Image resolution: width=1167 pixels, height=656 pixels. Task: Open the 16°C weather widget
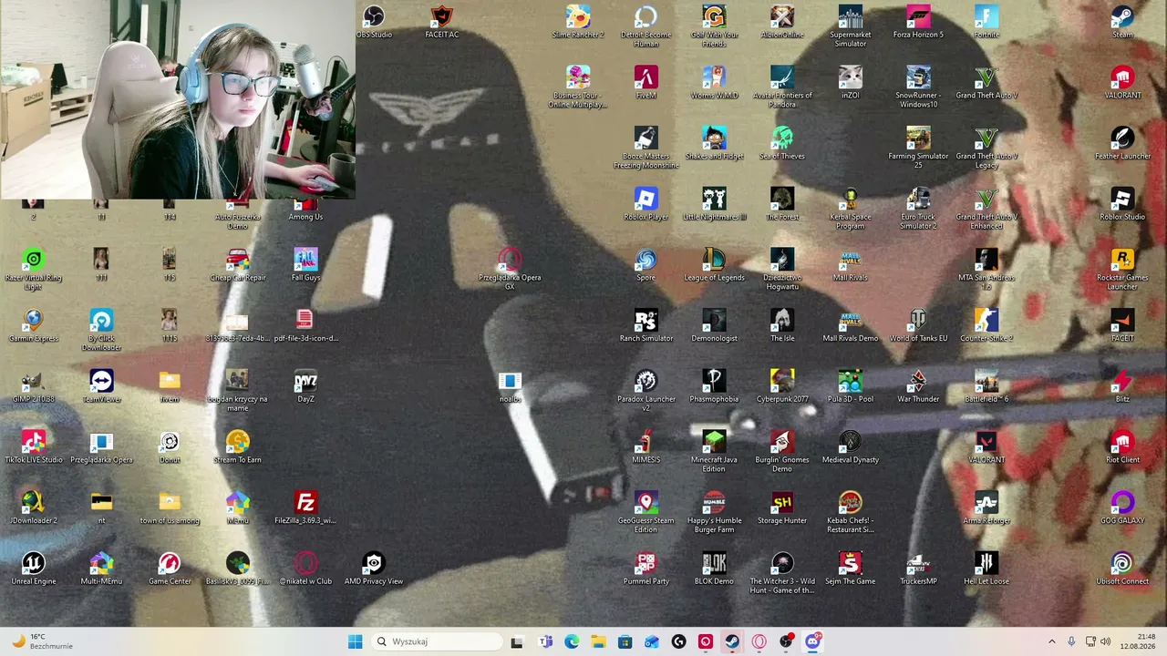coord(42,641)
